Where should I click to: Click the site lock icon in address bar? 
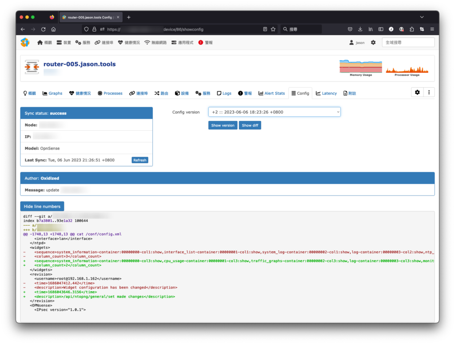pos(94,29)
